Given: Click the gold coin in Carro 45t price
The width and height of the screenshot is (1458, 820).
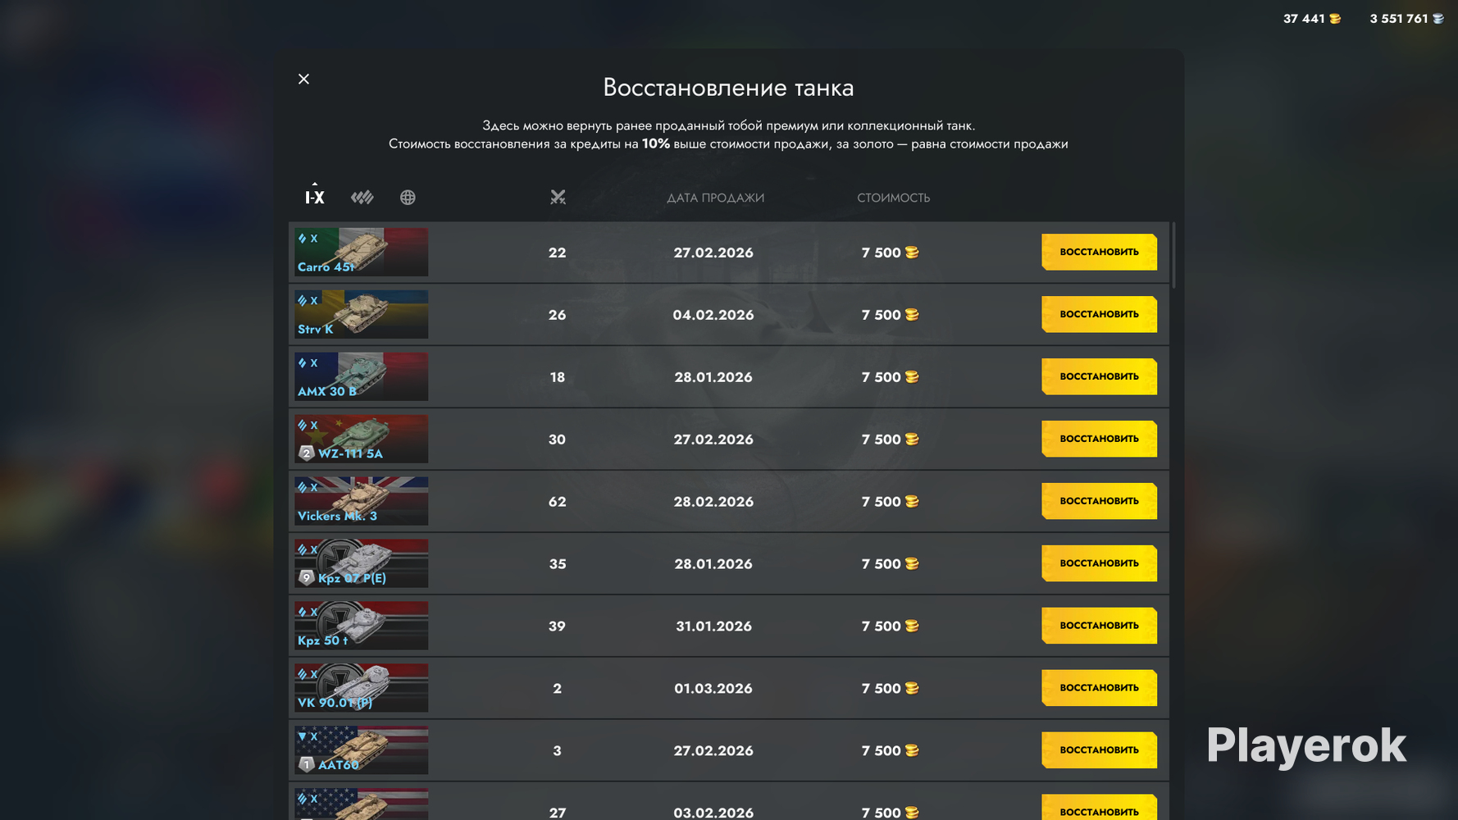Looking at the screenshot, I should (912, 253).
